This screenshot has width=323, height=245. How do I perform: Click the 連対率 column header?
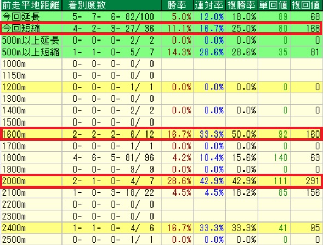(209, 5)
